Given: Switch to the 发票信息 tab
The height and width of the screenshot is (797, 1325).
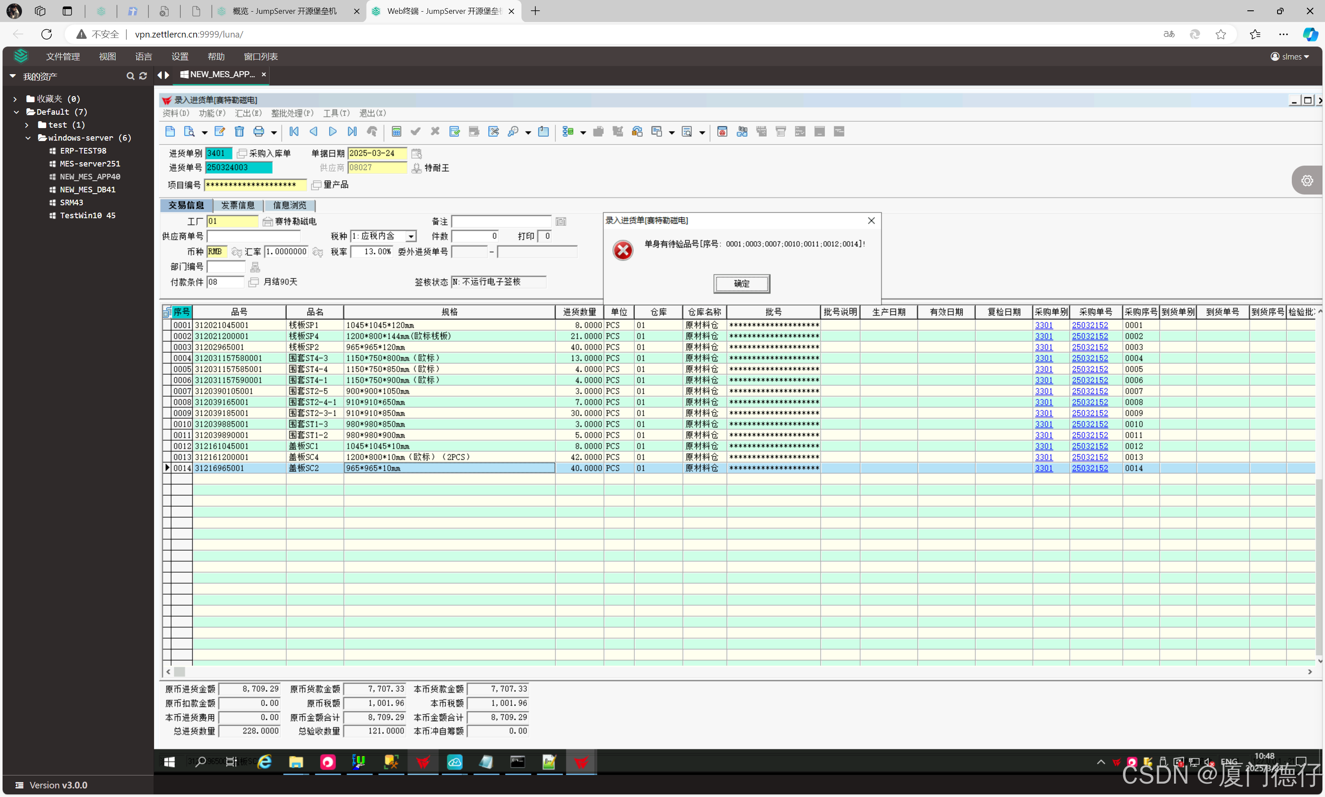Looking at the screenshot, I should (238, 205).
